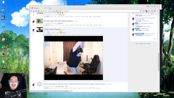Screen dimensions: 174x98
Task: Expand the [l=c] toggle on kitty's dental row
Action: 100,25
